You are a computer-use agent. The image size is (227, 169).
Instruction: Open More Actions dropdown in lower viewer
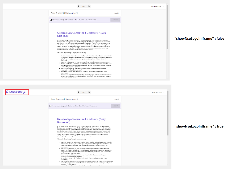coord(158,92)
